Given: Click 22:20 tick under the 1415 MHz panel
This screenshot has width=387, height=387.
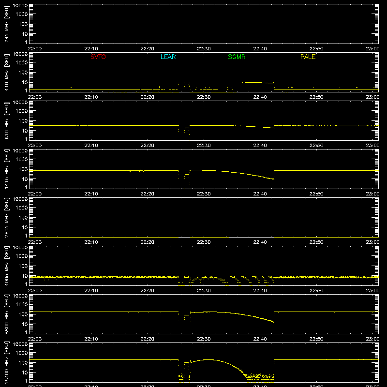Looking at the screenshot, I should 148,194.
